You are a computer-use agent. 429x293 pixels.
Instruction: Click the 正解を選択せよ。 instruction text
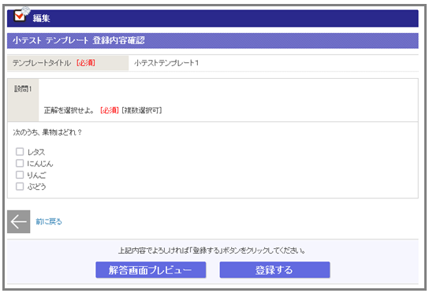[69, 110]
